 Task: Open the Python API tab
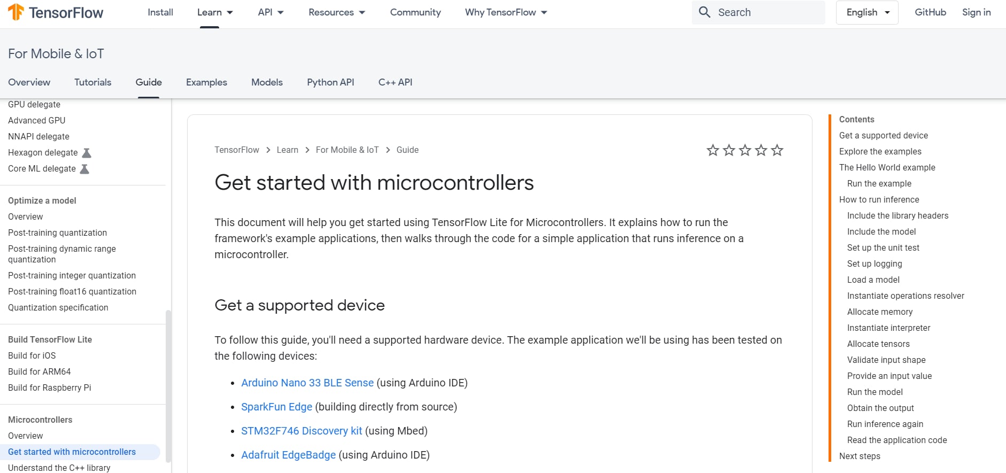click(330, 82)
